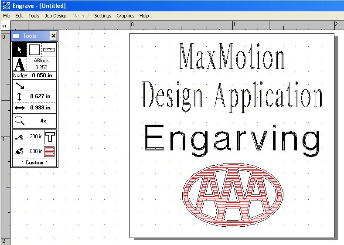The image size is (344, 245).
Task: Click the red hatch fill pattern swatch
Action: tap(49, 152)
